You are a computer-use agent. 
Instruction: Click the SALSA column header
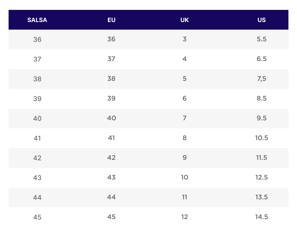tap(37, 20)
